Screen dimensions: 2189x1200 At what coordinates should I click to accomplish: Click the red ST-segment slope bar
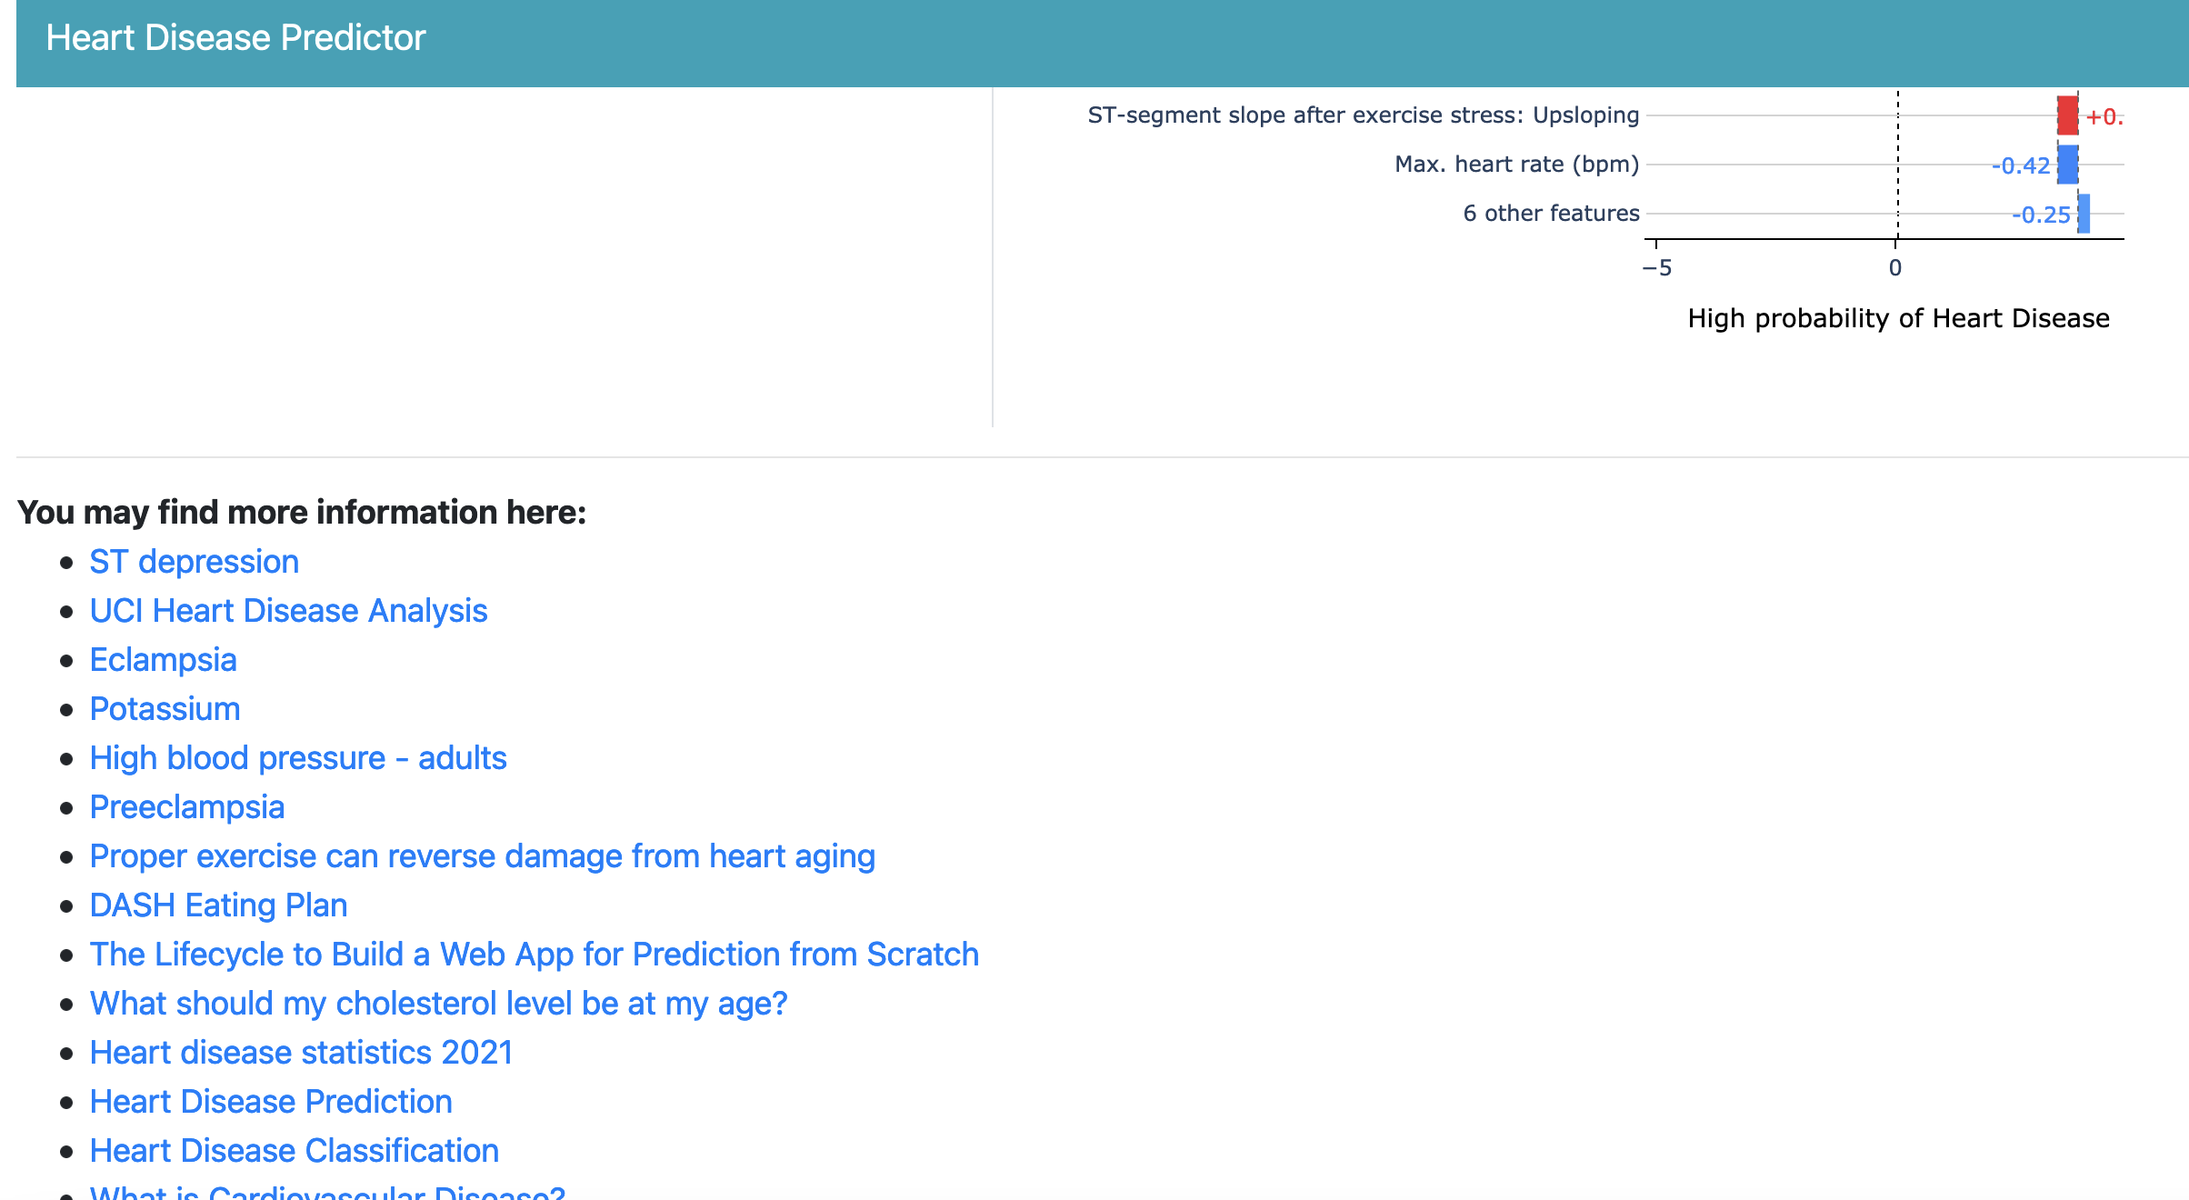2067,115
